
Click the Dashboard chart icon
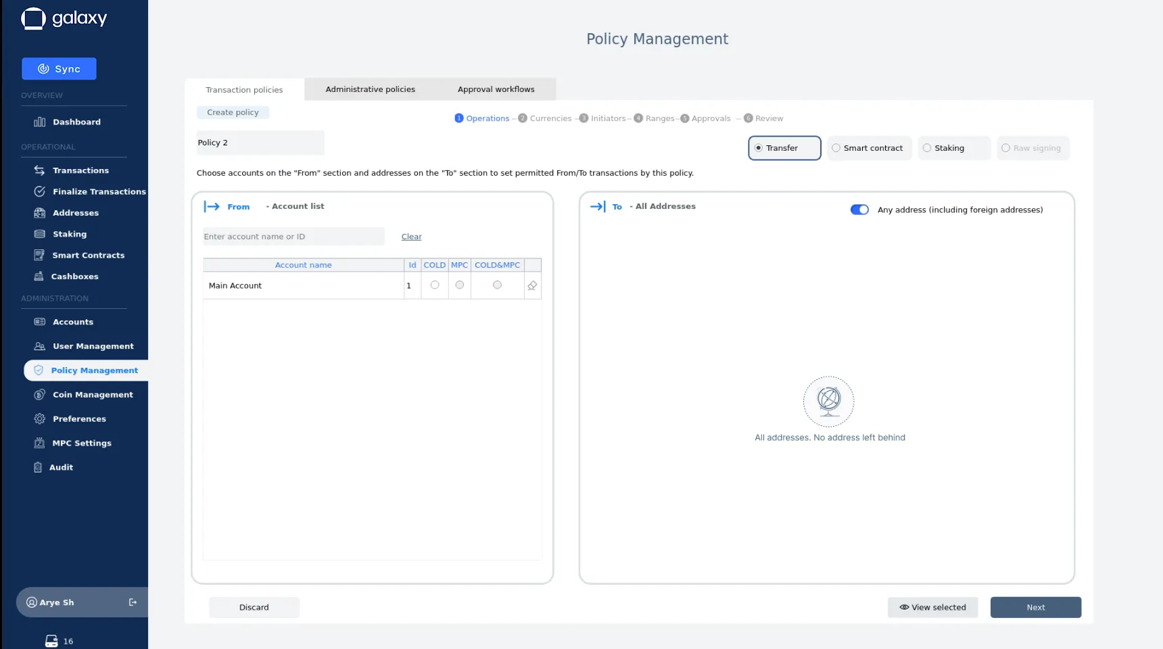pyautogui.click(x=40, y=122)
